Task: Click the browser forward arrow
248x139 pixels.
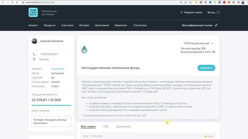Action: point(8,2)
